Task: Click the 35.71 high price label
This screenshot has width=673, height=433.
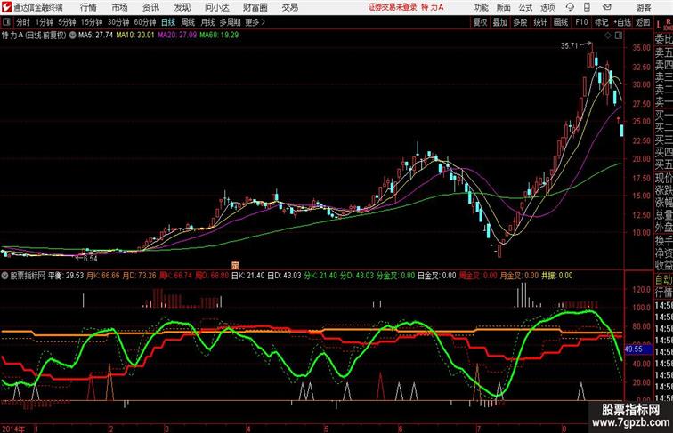Action: click(569, 46)
